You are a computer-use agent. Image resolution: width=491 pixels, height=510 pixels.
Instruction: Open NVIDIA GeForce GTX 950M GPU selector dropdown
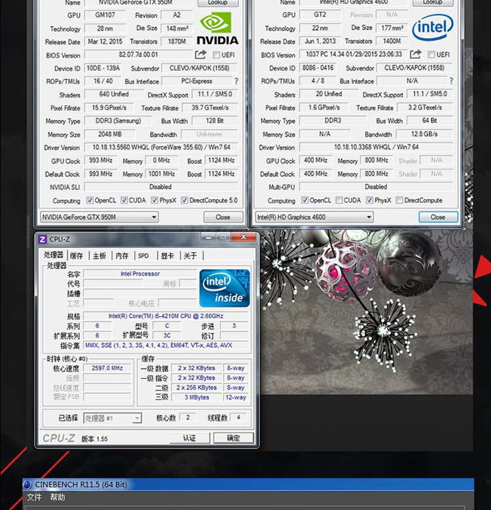coord(99,217)
